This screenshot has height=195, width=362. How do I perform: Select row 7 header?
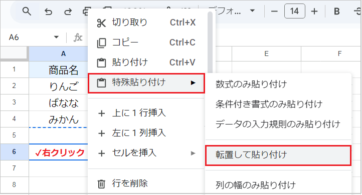tap(15, 168)
